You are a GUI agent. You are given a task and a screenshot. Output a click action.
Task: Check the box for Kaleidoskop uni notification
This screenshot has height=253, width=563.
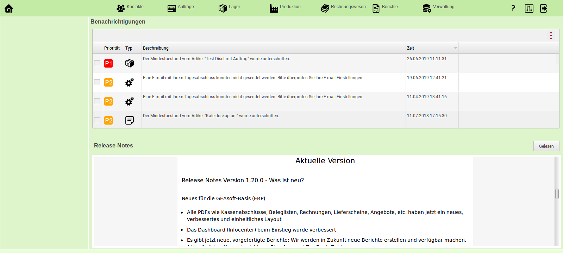pos(97,120)
